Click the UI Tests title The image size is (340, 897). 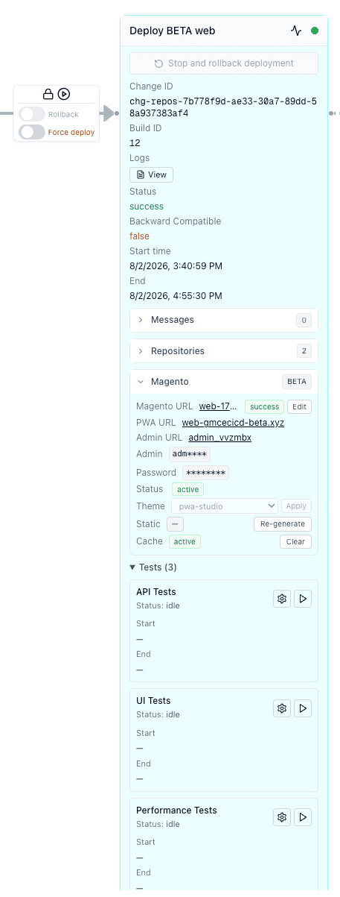153,701
